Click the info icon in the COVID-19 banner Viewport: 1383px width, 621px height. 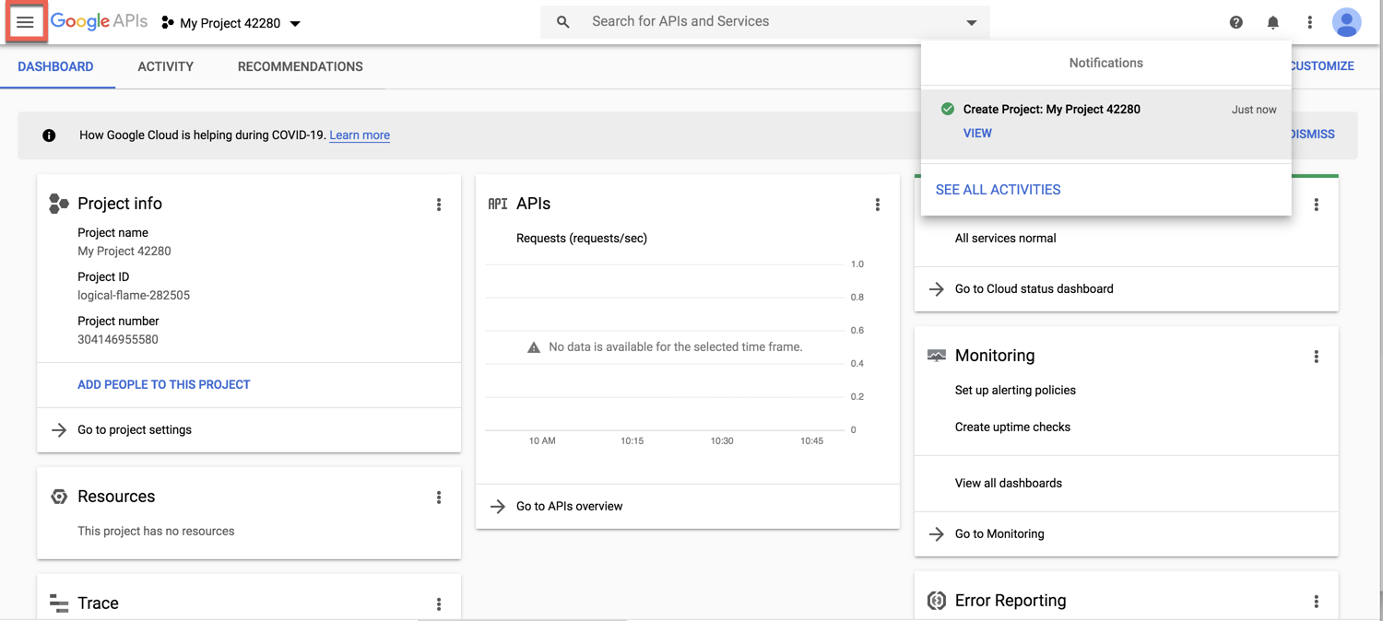tap(49, 135)
